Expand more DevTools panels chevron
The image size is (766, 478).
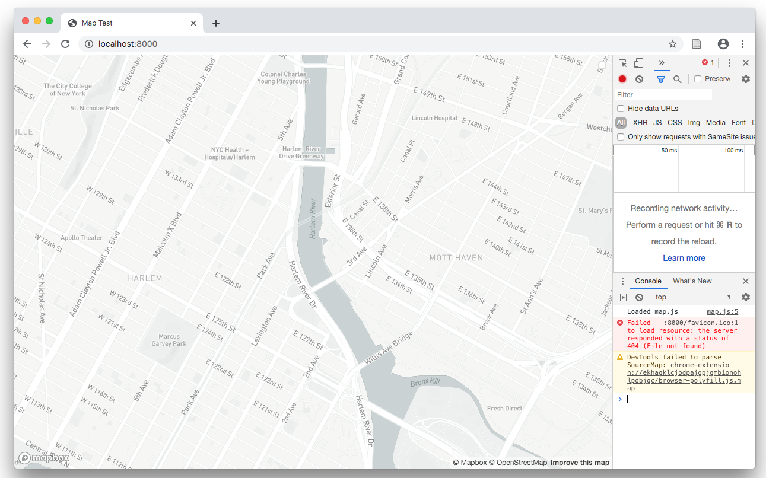[662, 63]
